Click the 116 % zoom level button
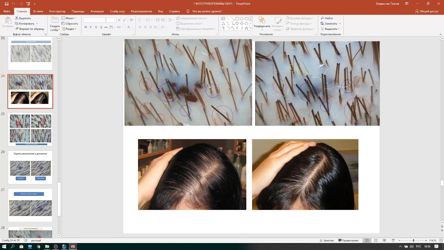The image size is (444, 250). 433,240
